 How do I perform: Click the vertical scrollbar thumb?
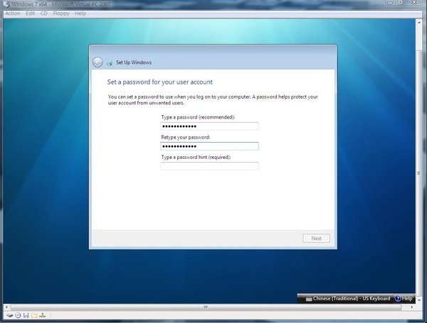(419, 173)
